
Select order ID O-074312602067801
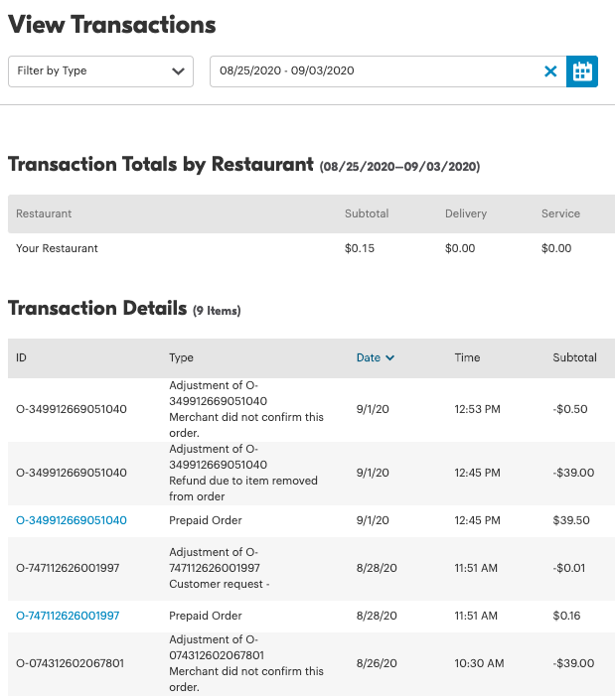pos(70,663)
